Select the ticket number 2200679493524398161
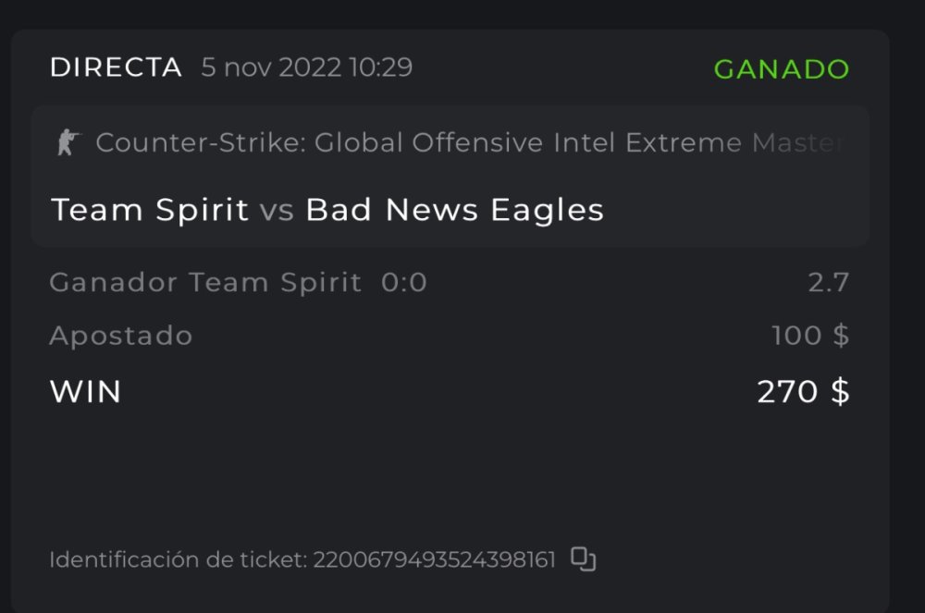This screenshot has width=925, height=613. (434, 560)
